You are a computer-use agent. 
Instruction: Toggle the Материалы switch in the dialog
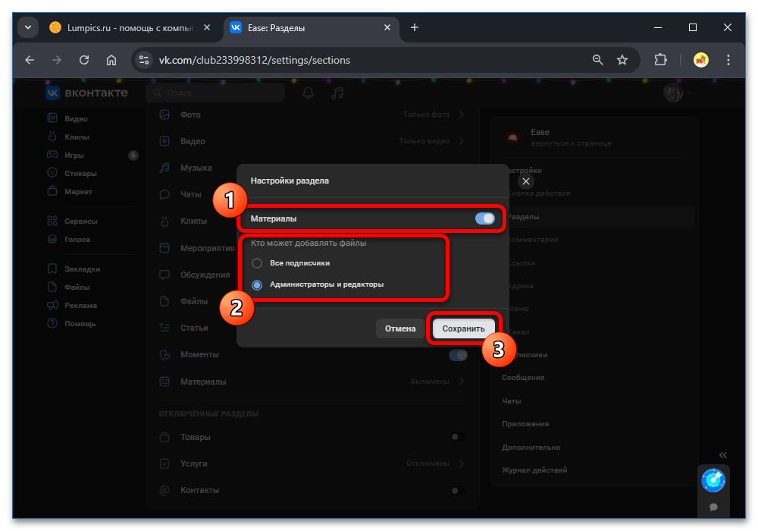(485, 218)
